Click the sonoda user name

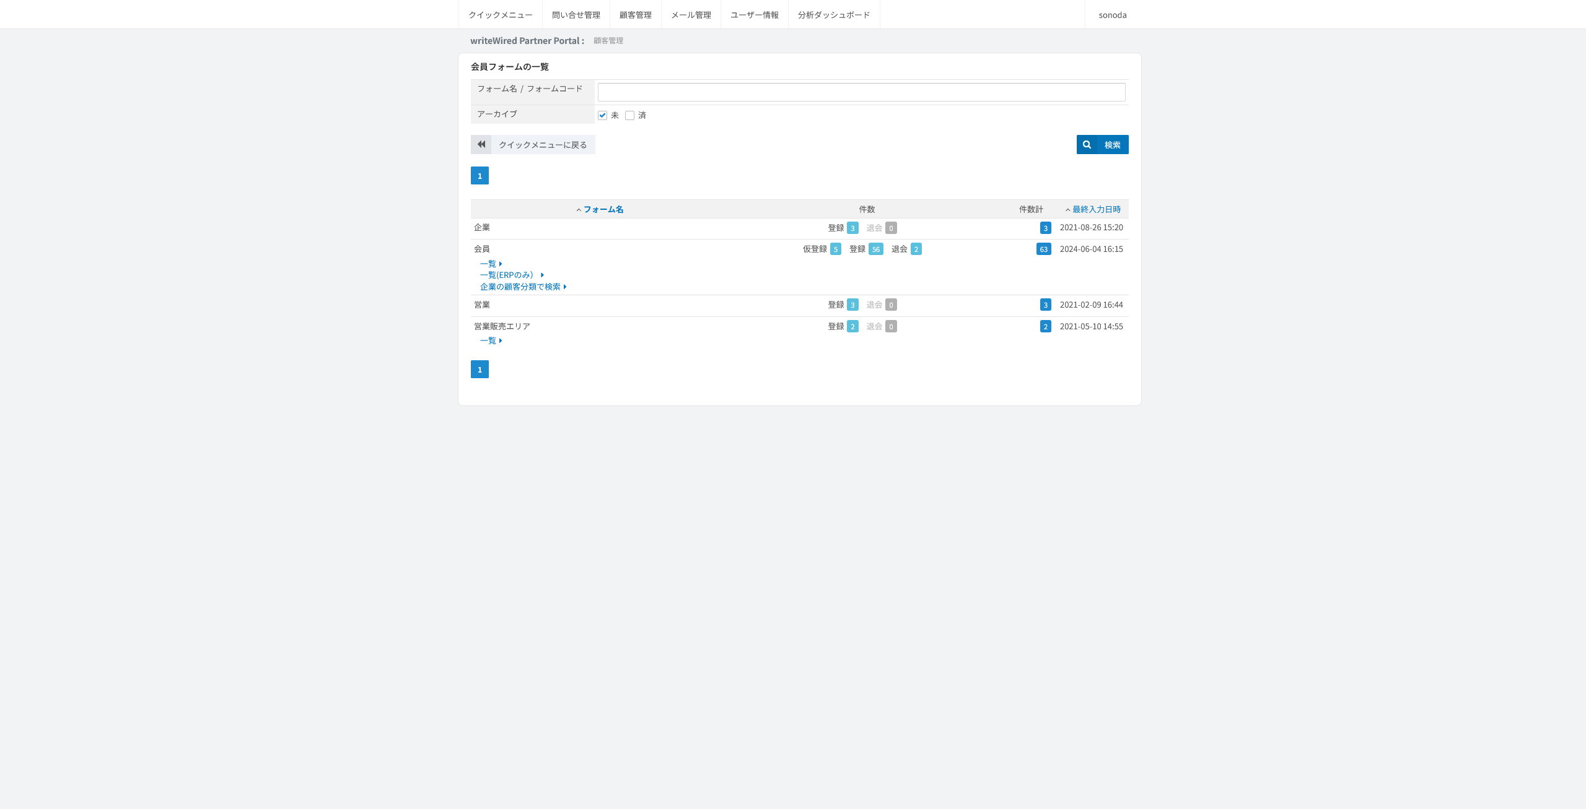point(1113,15)
